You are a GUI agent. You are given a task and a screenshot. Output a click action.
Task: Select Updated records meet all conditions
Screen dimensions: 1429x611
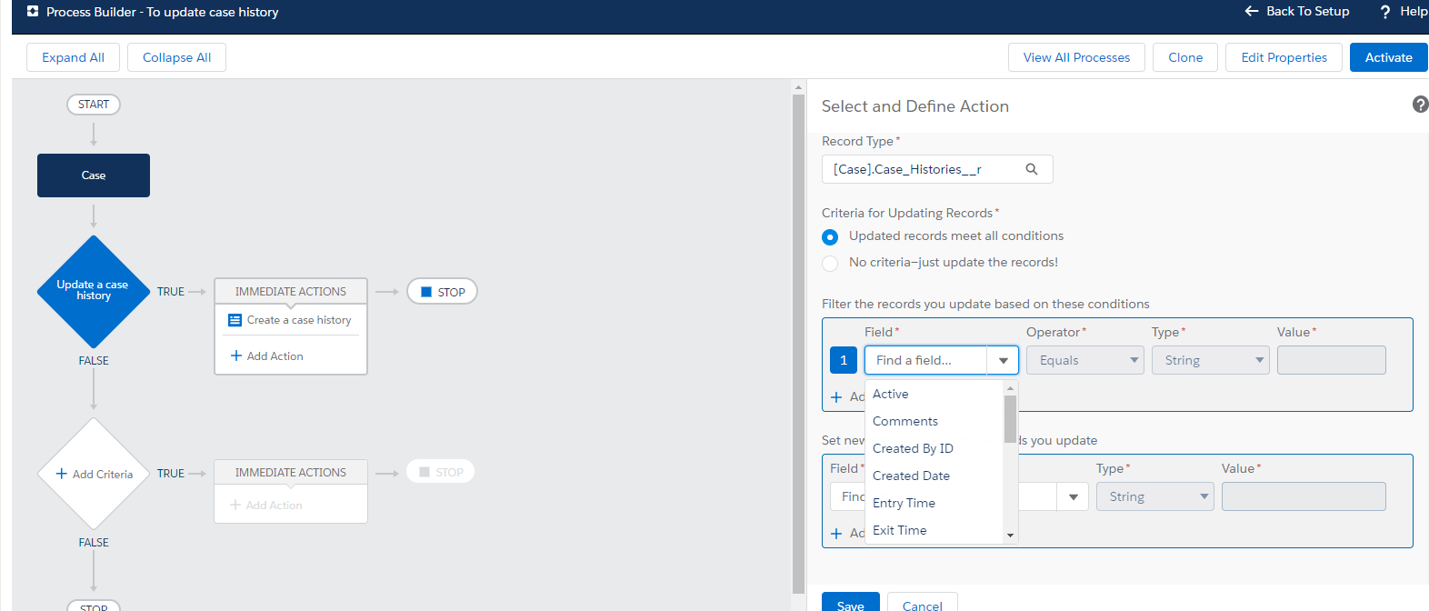click(830, 236)
